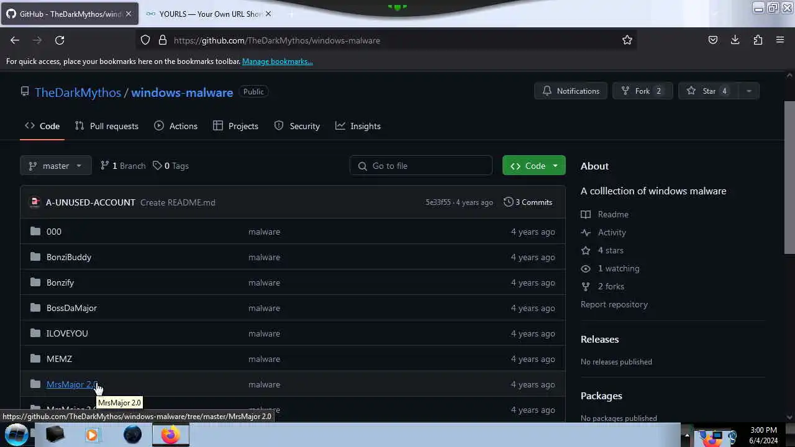The image size is (795, 447).
Task: Bookmark this page with star icon
Action: [x=627, y=40]
